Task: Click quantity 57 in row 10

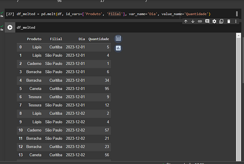Action: click(x=107, y=130)
